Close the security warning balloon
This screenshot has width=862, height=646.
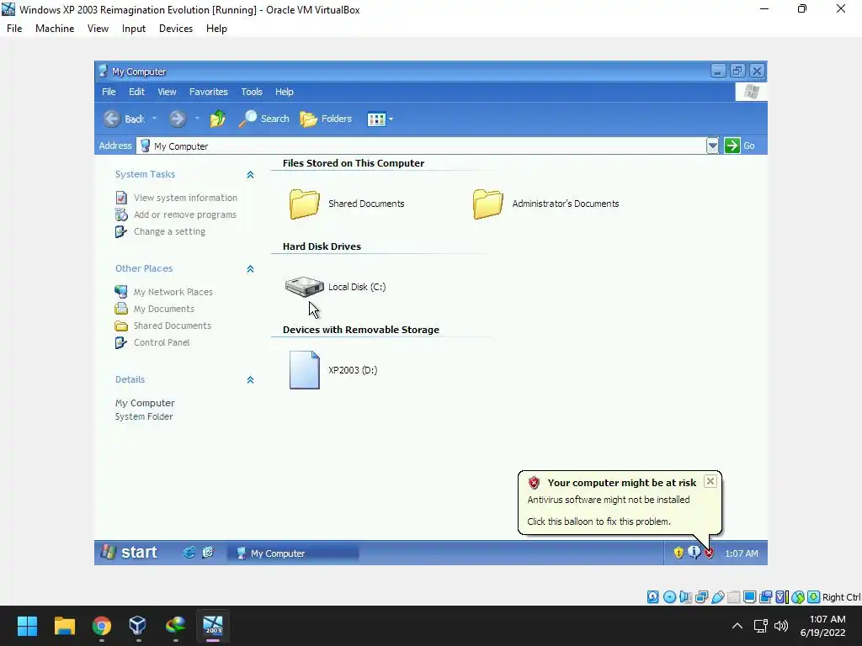pos(710,481)
